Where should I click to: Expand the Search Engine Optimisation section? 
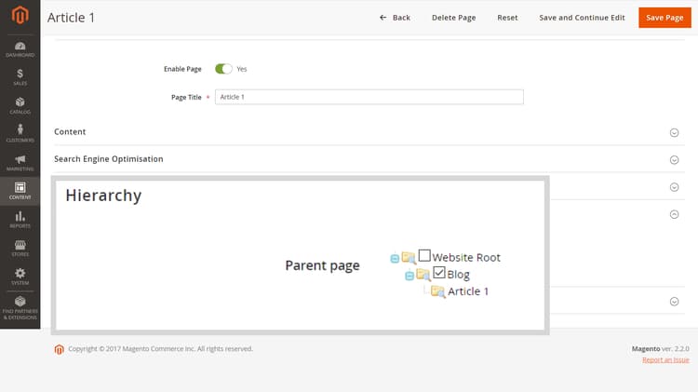click(x=369, y=159)
